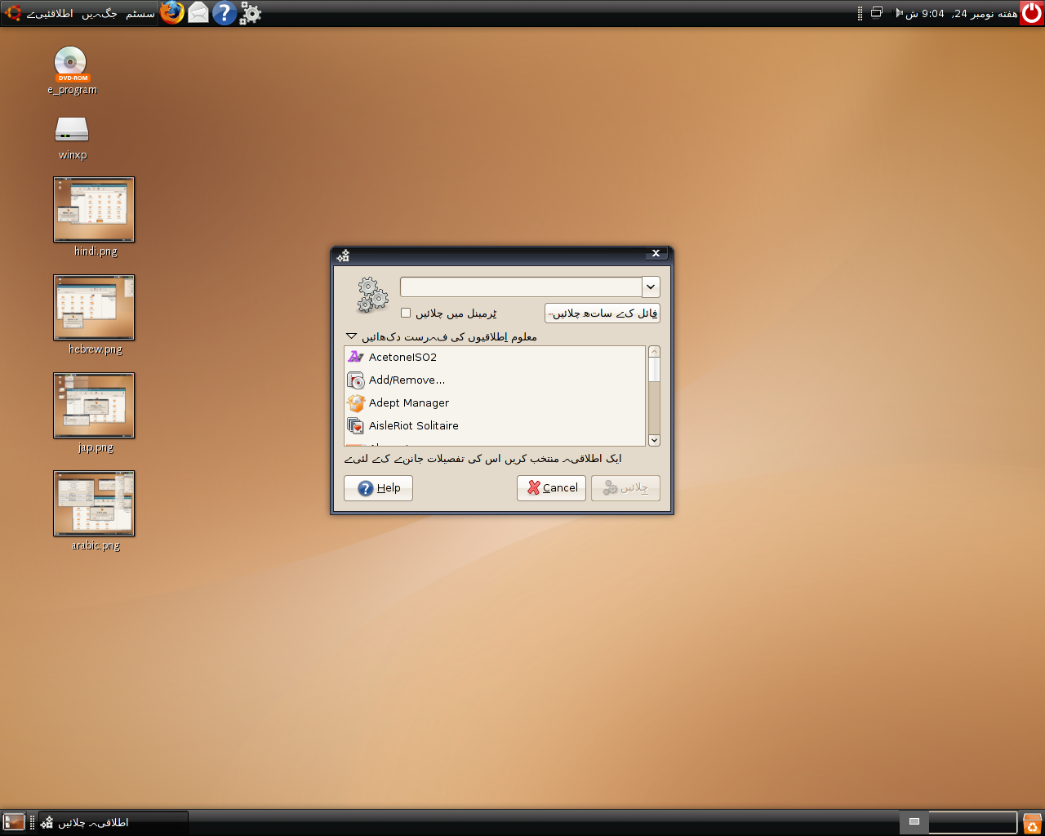This screenshot has width=1045, height=836.
Task: Launch Firefox from the top panel
Action: coord(172,12)
